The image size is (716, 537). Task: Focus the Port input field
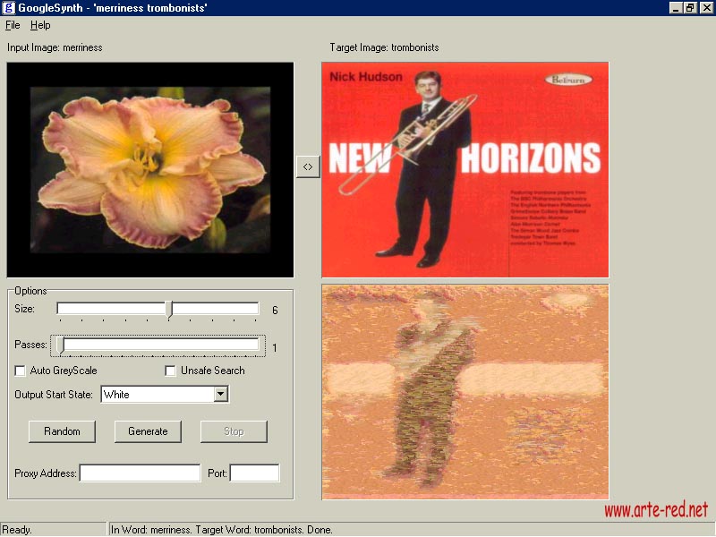coord(254,473)
